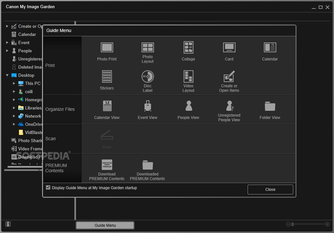The image size is (334, 233).
Task: Select the Stickers icon
Action: pos(107,76)
